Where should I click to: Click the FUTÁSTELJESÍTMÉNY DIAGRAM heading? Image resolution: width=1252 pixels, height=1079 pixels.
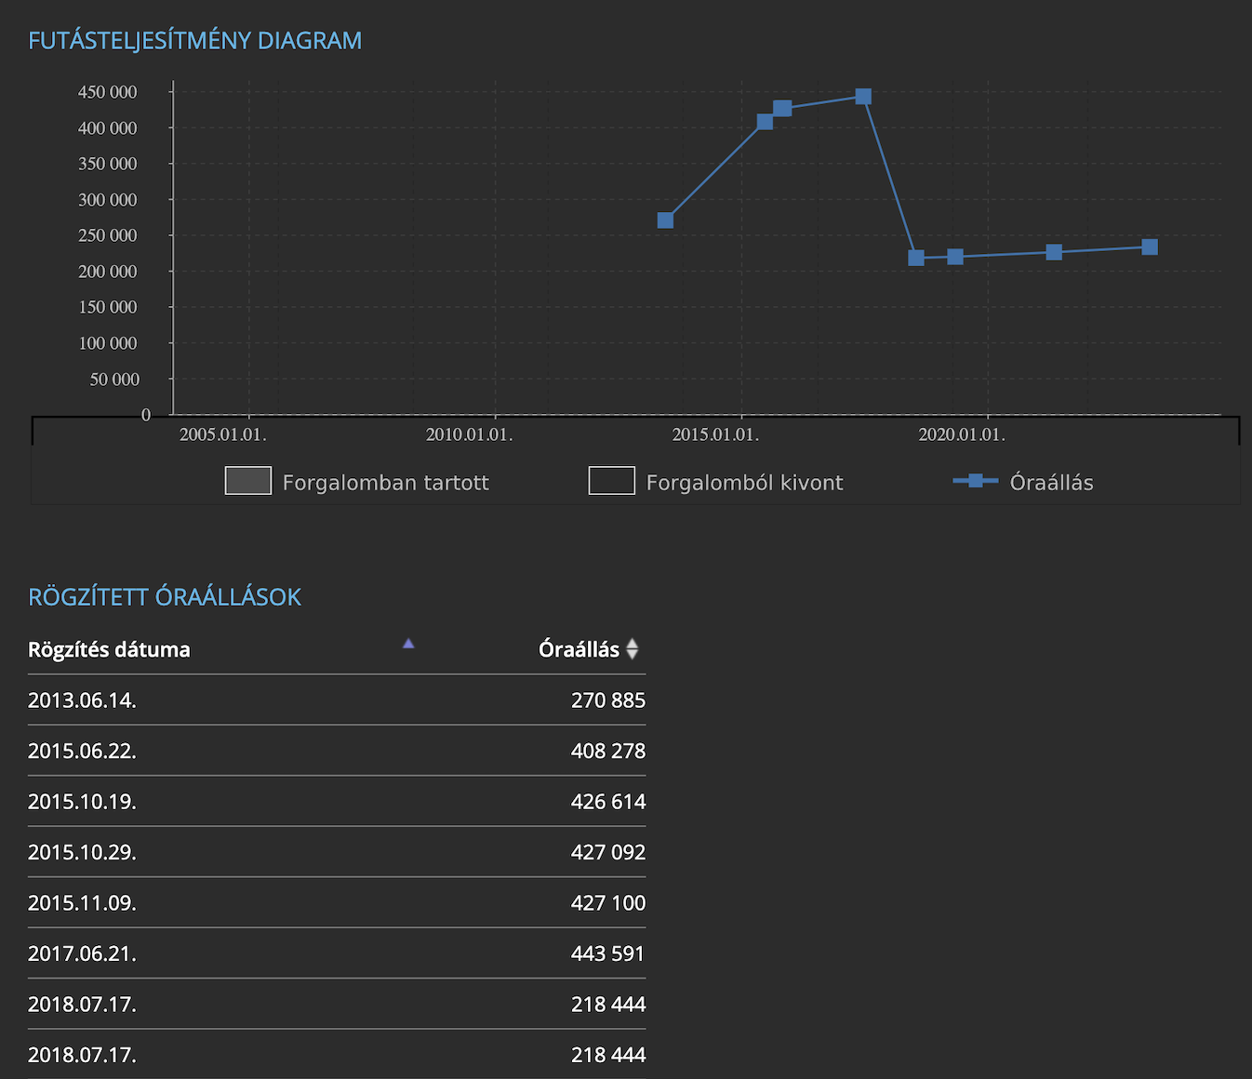[195, 41]
